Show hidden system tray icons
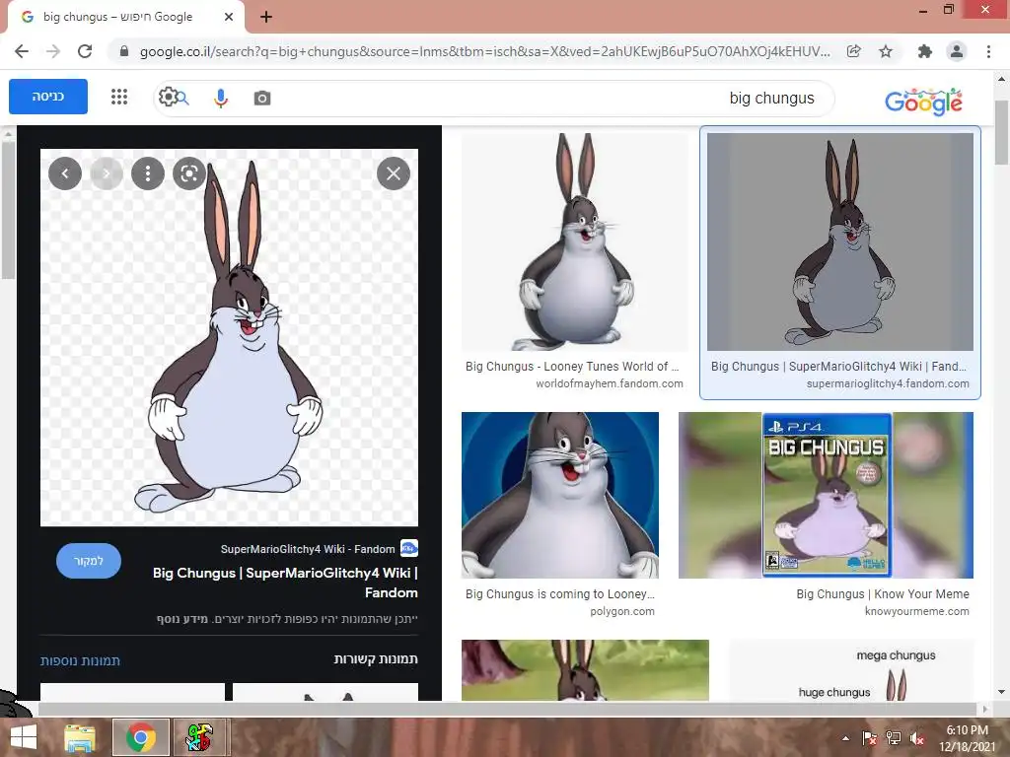1010x757 pixels. pos(845,738)
